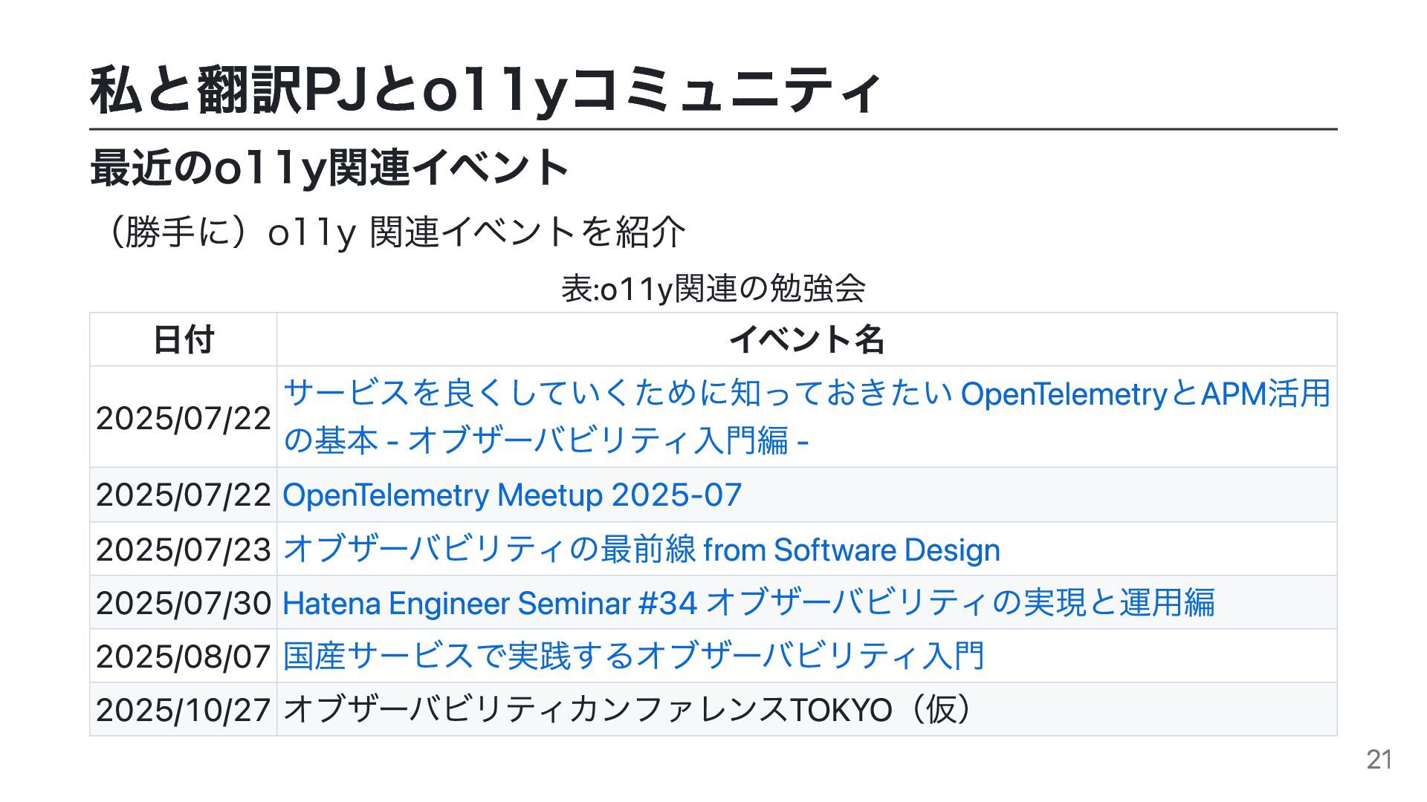Select the date cell 2025/07/23
The image size is (1427, 802).
(184, 550)
